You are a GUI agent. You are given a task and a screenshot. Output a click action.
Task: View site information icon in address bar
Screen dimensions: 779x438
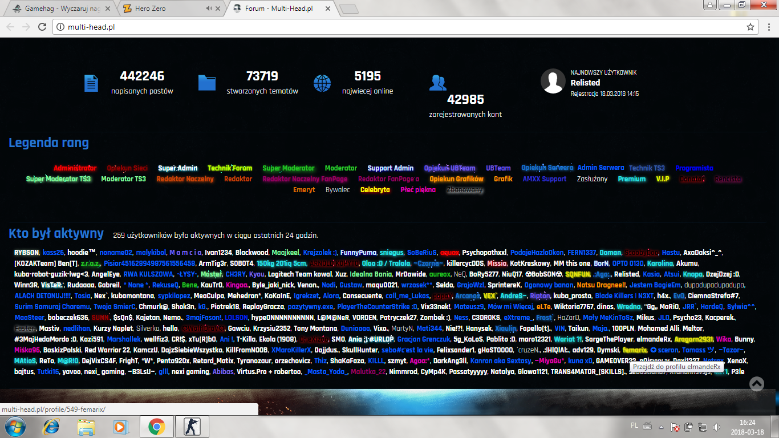[60, 27]
